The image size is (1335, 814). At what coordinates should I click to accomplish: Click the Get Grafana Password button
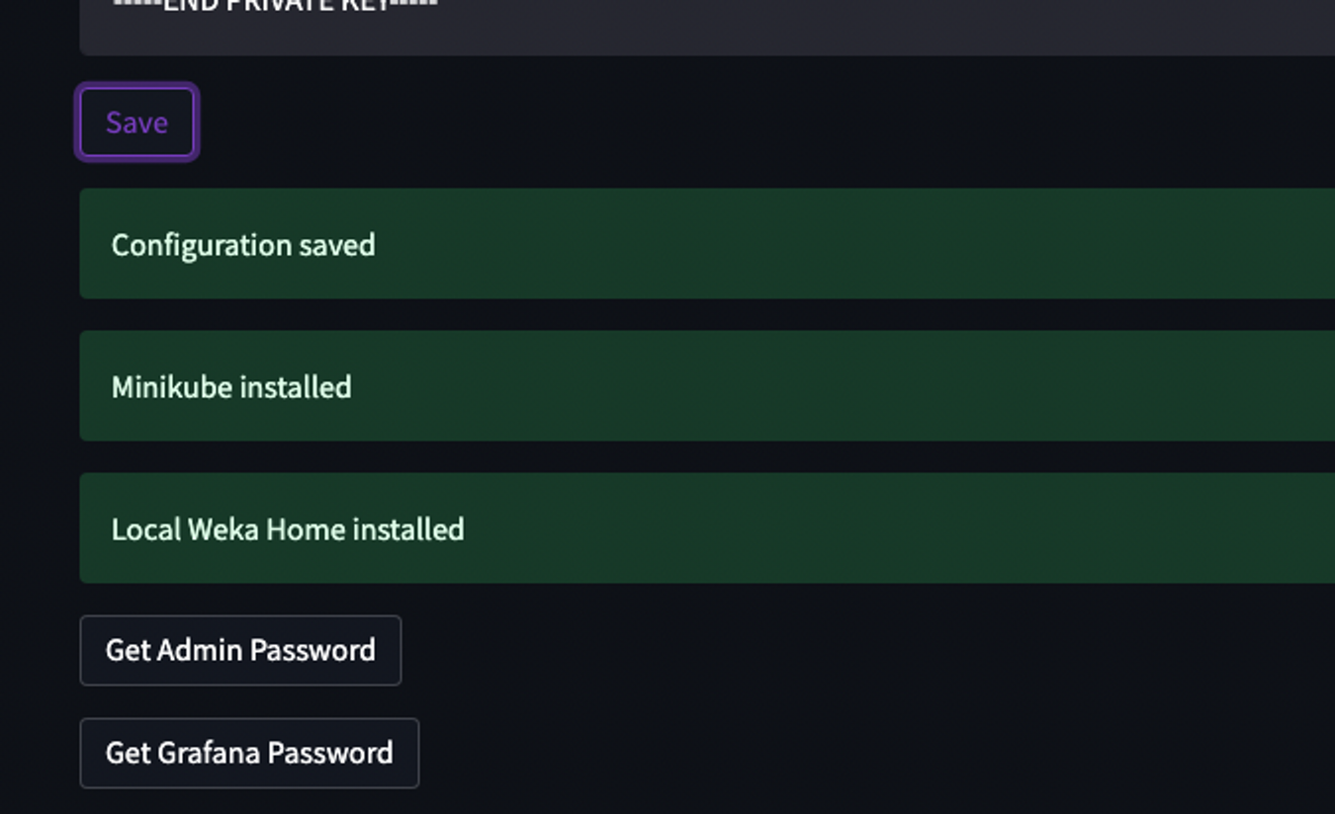click(249, 753)
